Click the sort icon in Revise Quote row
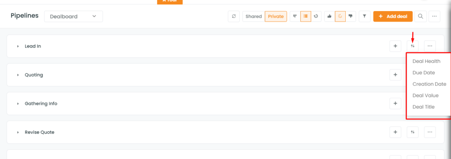The image size is (451, 159). tap(412, 132)
